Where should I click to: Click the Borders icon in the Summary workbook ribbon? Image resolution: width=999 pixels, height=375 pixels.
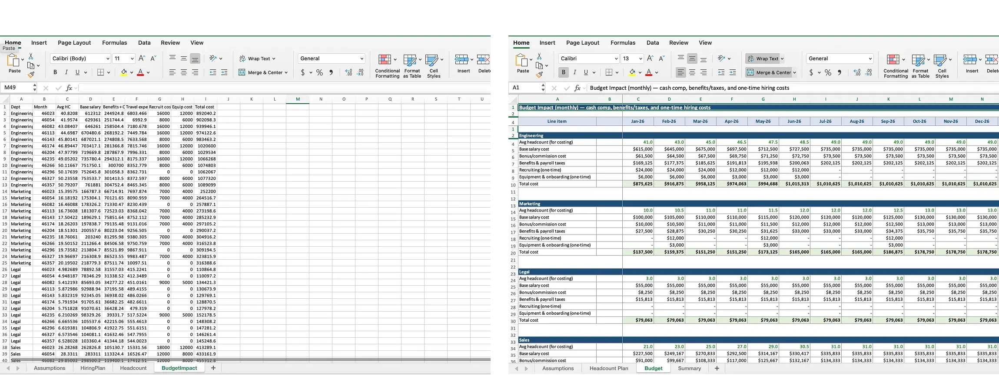(x=609, y=72)
